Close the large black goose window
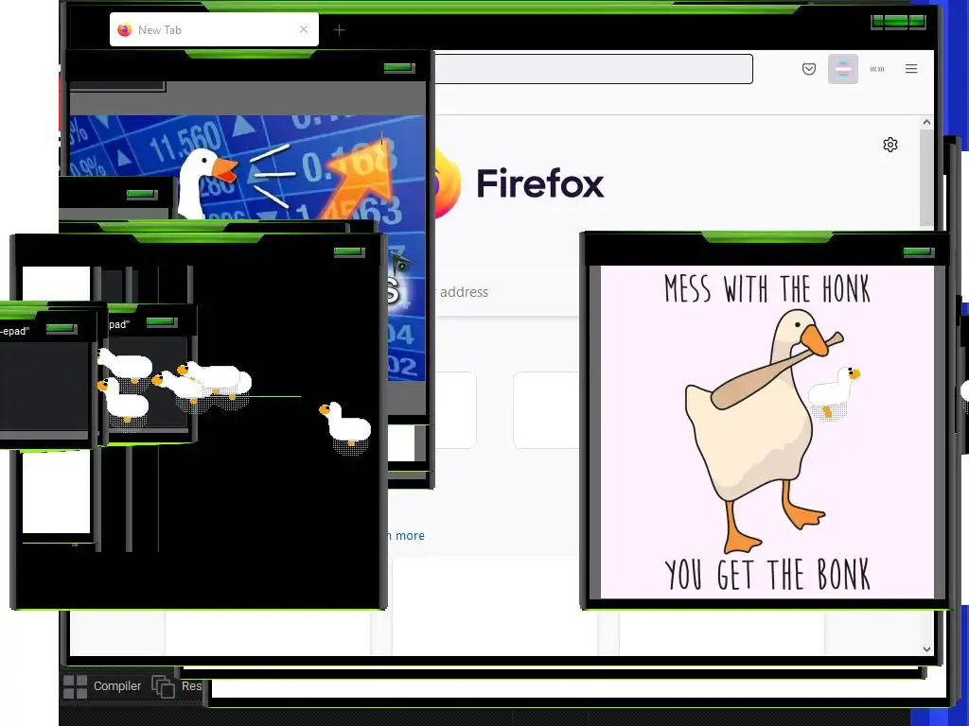The image size is (969, 726). [349, 251]
